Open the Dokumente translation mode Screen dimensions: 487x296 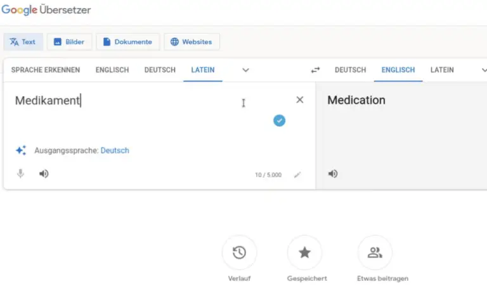(127, 42)
